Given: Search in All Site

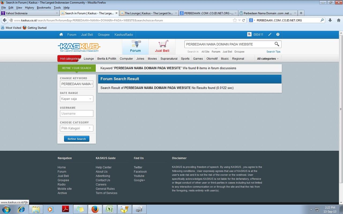Looking at the screenshot, I should click(205, 52).
